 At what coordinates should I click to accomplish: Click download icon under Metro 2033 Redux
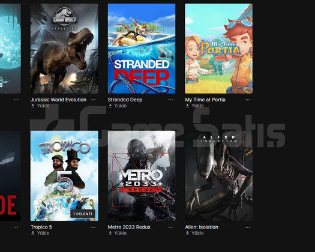[110, 233]
